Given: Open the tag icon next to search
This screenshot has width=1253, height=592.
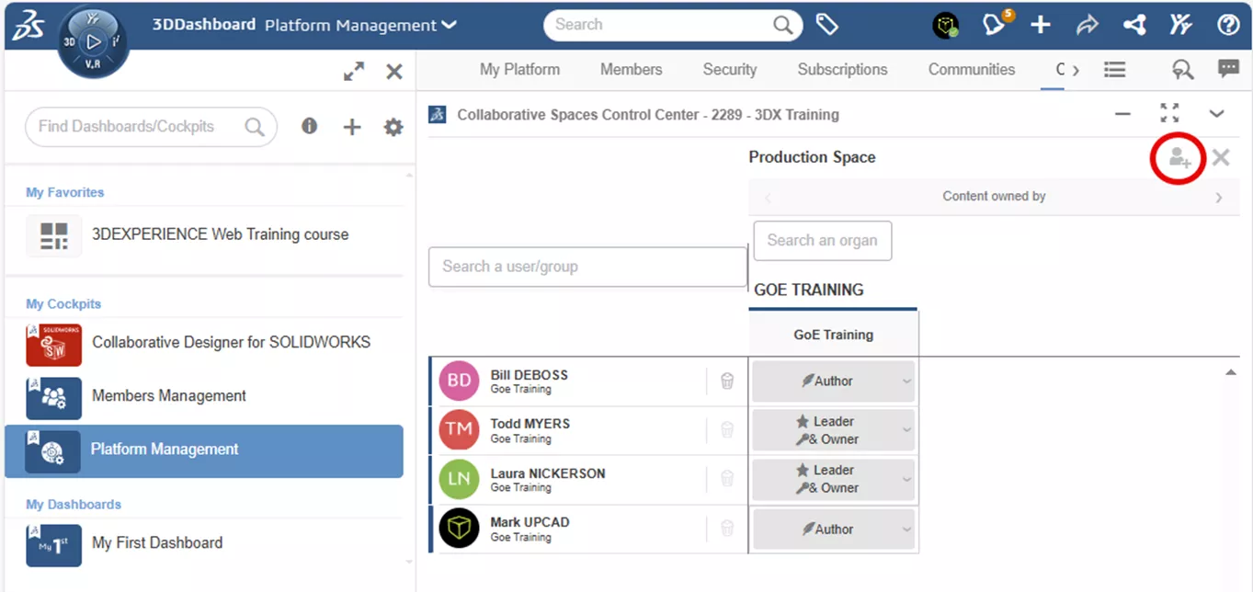Looking at the screenshot, I should 827,25.
